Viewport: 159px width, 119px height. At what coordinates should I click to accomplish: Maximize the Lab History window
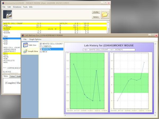(153, 35)
